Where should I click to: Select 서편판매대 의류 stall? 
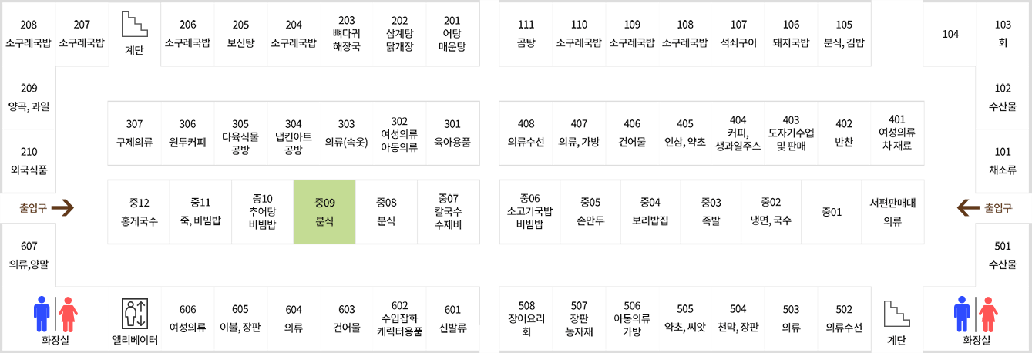[x=892, y=212]
